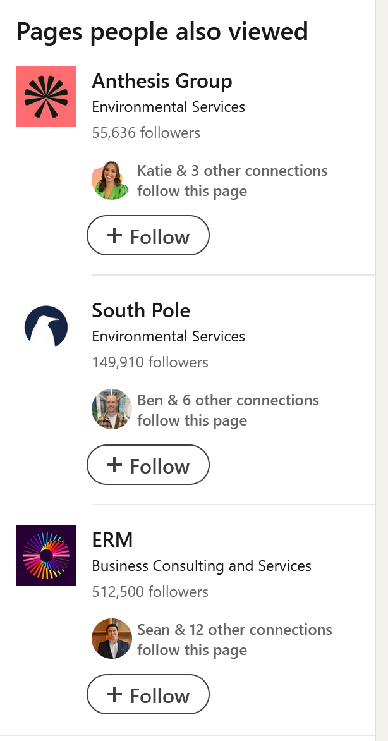The width and height of the screenshot is (388, 741).
Task: Click Anthesis Group's 55,636 followers count
Action: point(146,133)
